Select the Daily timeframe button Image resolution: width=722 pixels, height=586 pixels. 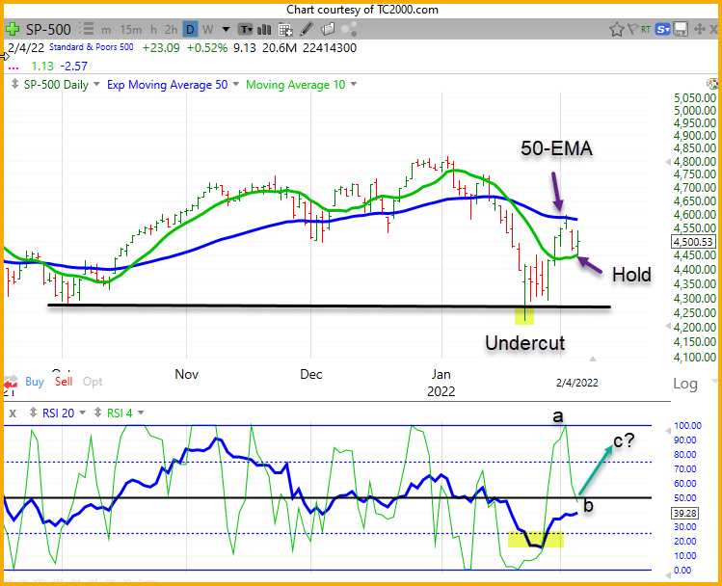pyautogui.click(x=190, y=30)
